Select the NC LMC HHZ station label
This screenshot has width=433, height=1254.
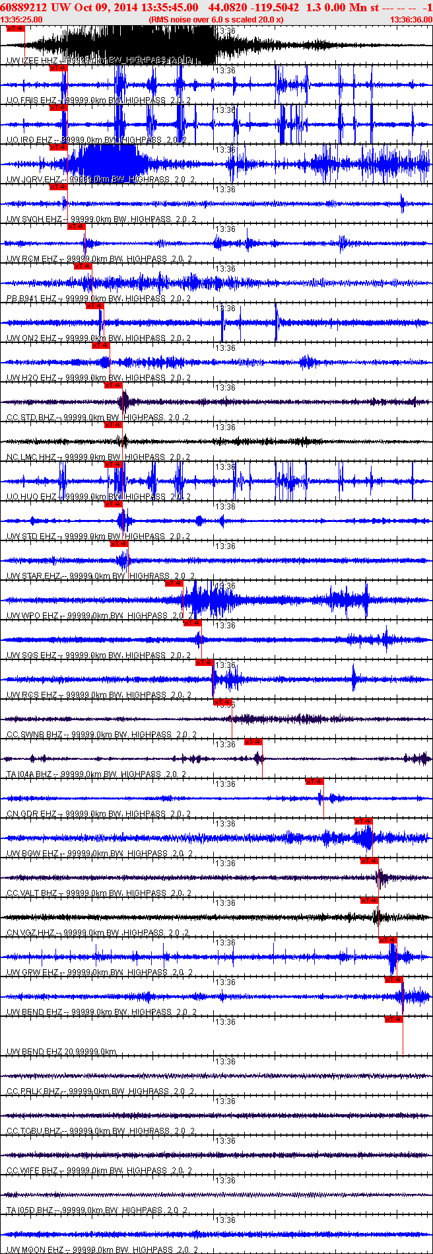98,457
